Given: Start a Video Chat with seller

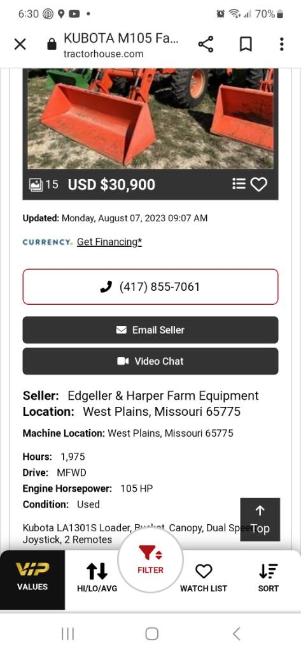Looking at the screenshot, I should click(x=150, y=361).
